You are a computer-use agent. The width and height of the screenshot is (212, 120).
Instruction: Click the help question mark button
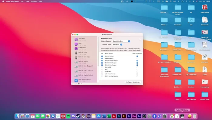tap(140, 40)
